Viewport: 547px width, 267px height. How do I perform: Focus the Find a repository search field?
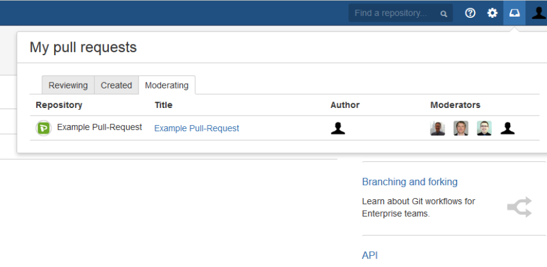(392, 13)
